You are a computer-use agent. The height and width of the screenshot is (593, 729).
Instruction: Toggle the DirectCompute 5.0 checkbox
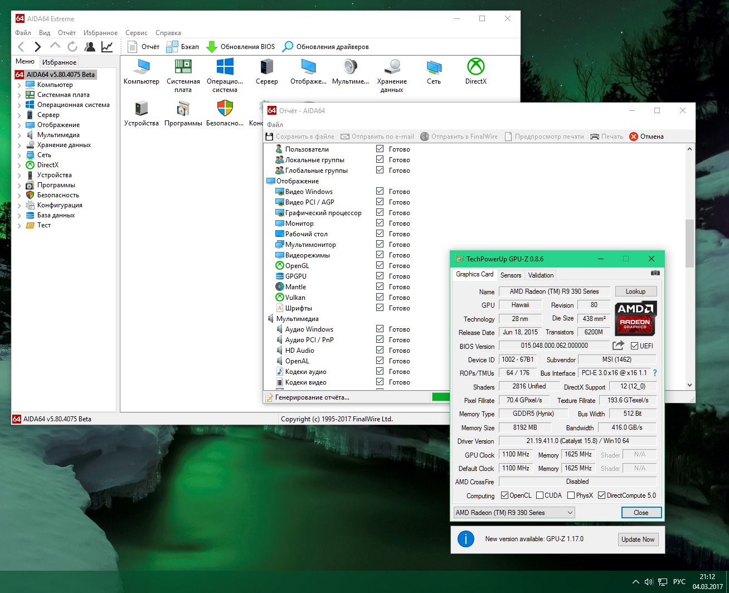pos(601,495)
